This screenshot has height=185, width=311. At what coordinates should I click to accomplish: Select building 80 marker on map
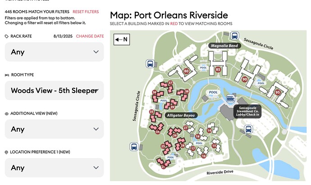pos(186,71)
